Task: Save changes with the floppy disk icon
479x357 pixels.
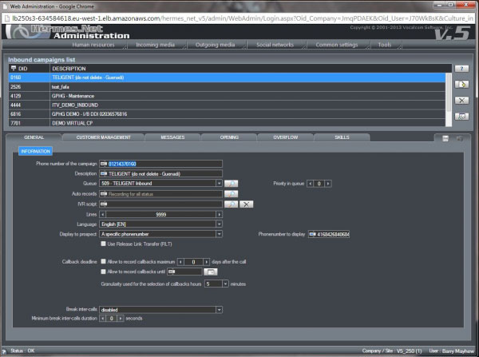Action: pos(445,138)
